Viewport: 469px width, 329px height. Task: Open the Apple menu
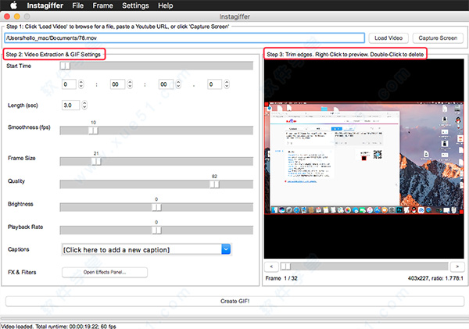tap(14, 5)
